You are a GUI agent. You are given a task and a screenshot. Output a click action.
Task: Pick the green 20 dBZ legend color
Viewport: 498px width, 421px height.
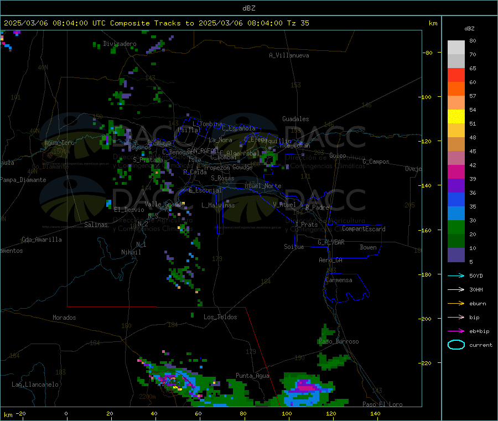456,227
